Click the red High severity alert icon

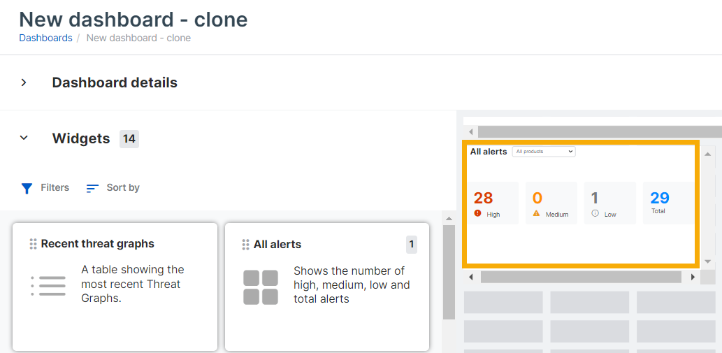coord(478,213)
